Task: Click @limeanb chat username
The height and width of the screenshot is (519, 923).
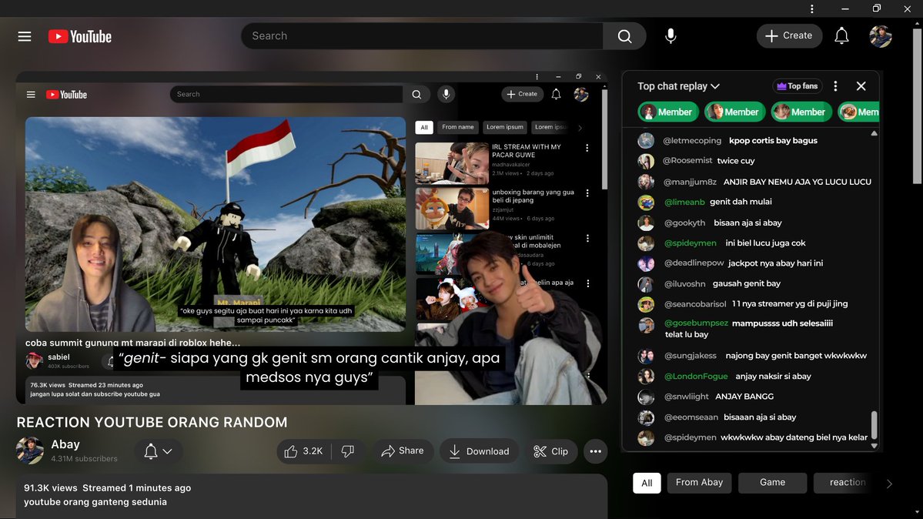Action: coord(684,202)
